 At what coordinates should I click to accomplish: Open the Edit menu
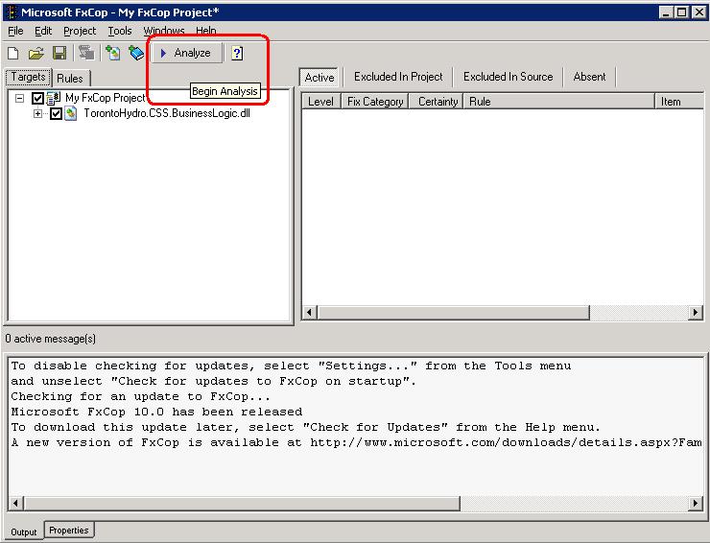click(43, 31)
